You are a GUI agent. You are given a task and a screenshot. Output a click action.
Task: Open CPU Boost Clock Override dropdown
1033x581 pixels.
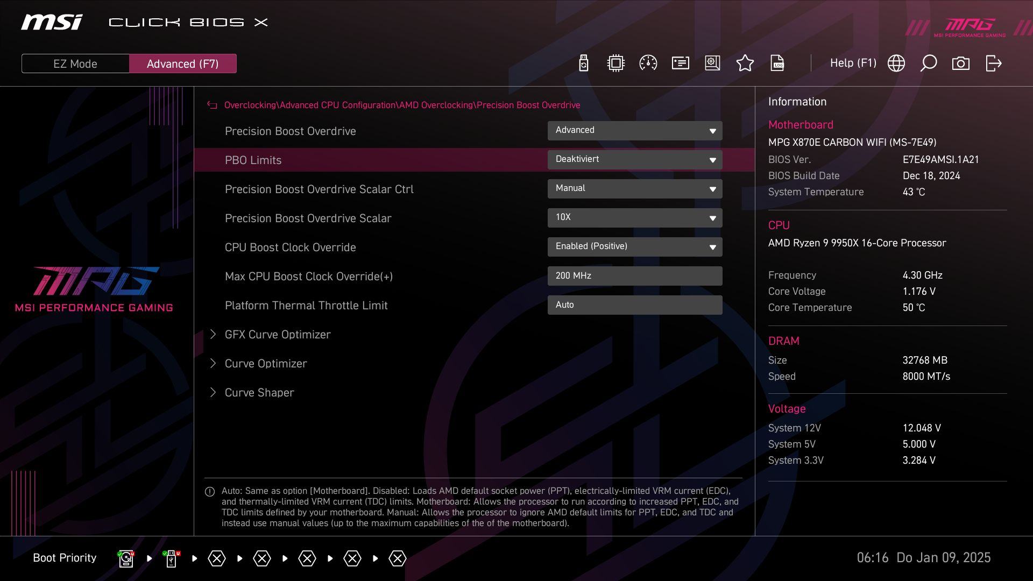coord(634,247)
